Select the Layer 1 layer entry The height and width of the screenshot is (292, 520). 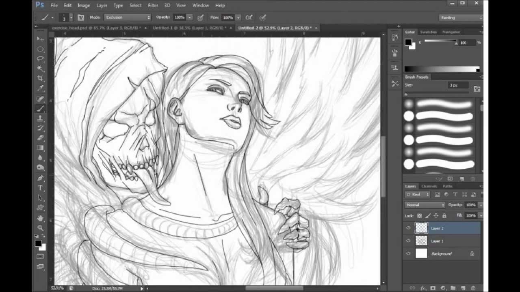pos(437,241)
